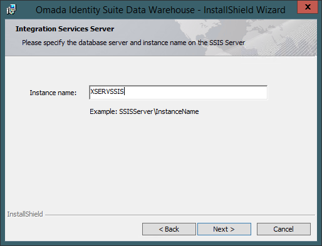Click the empty end of the Instance name field
This screenshot has width=322, height=246.
(x=196, y=92)
